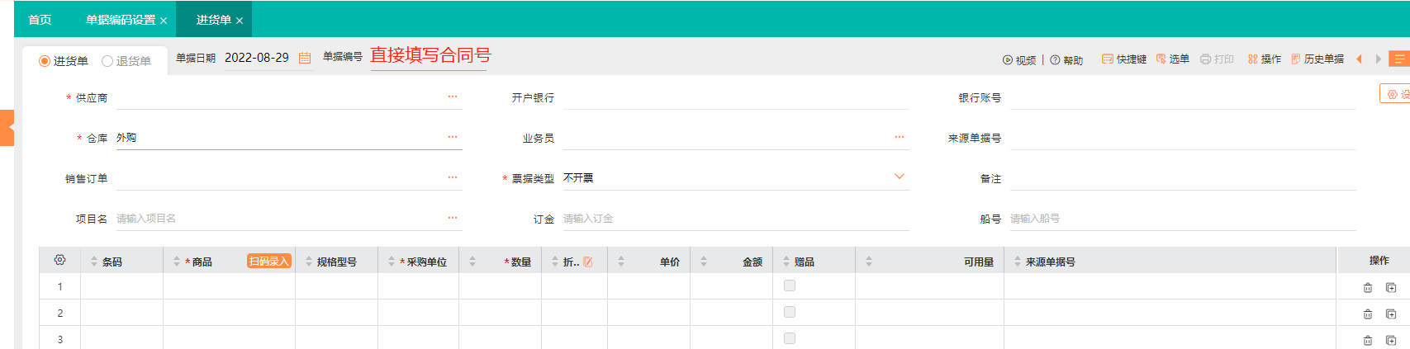
Task: Copy row 2 with add icon
Action: pos(1391,314)
